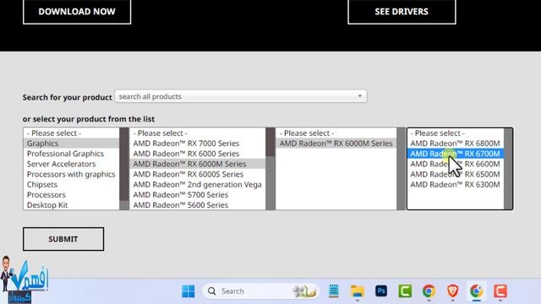
Task: Select Processors with graphics option
Action: click(71, 175)
